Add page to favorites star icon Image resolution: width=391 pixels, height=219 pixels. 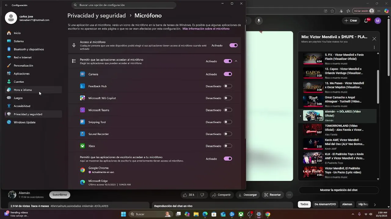pyautogui.click(x=332, y=11)
